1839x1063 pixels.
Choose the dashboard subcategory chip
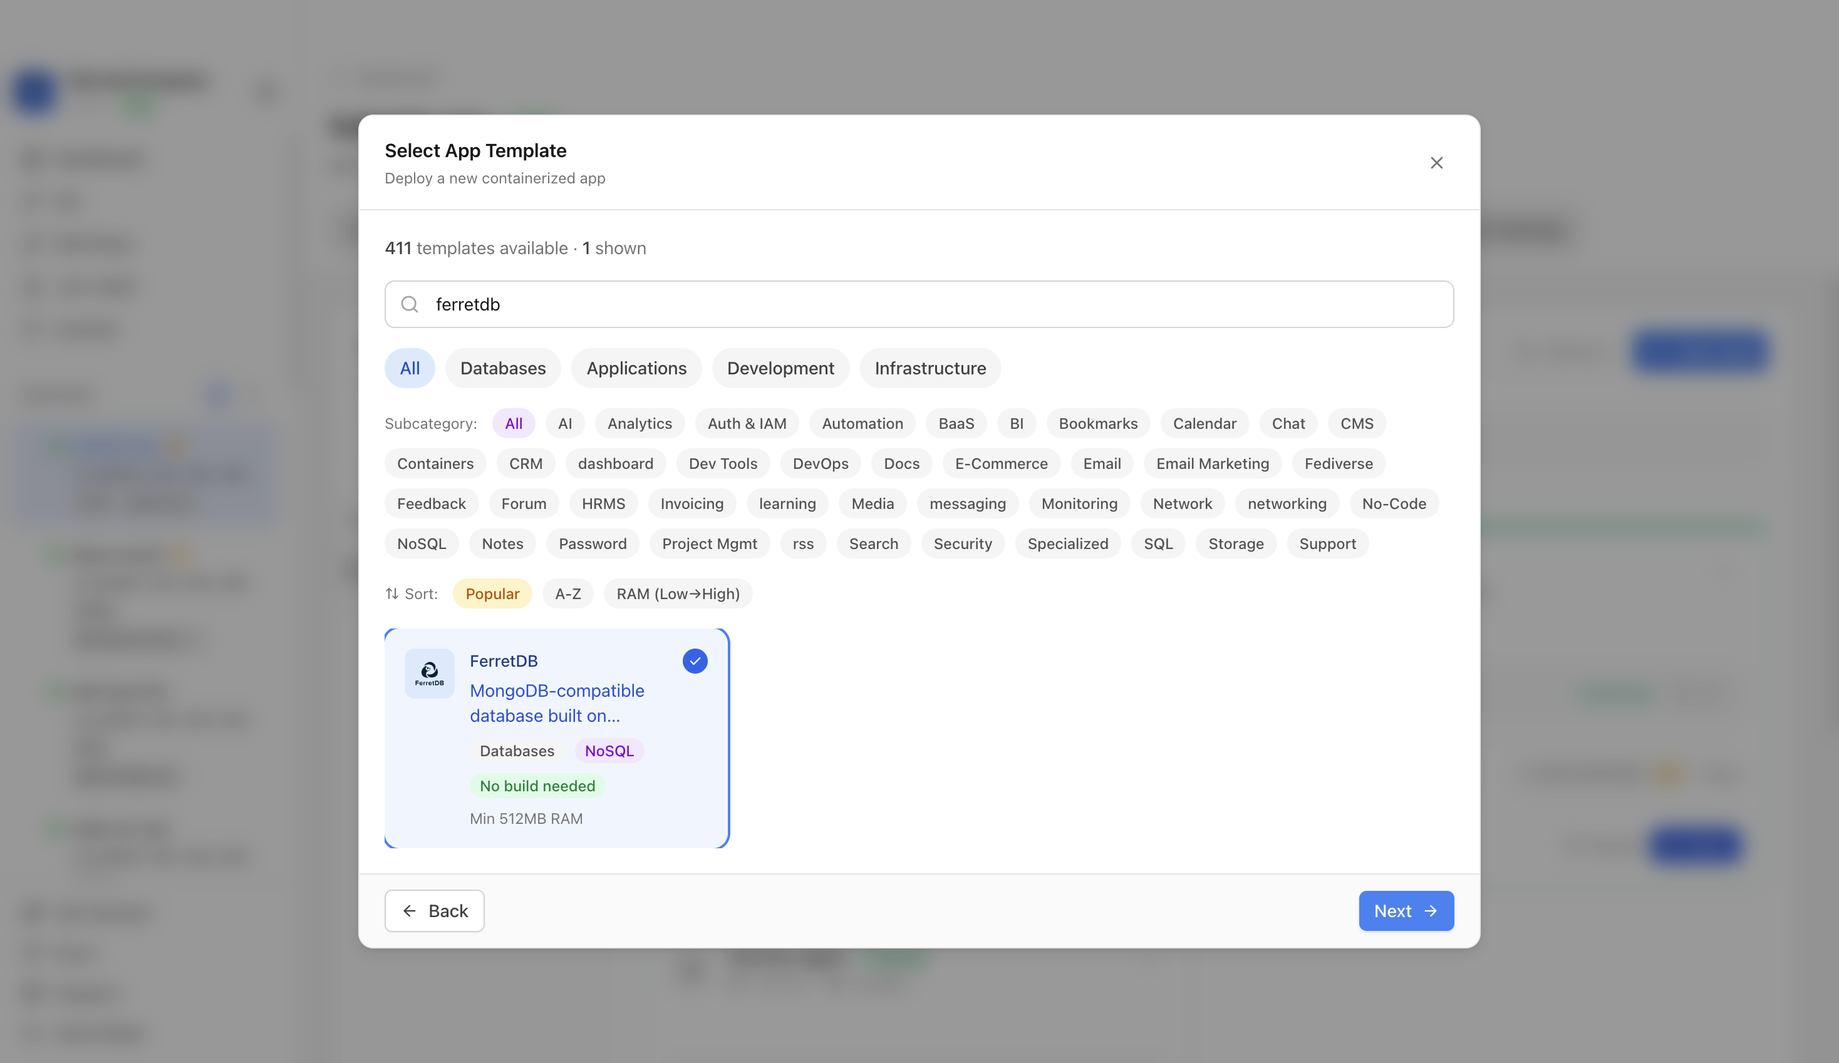click(615, 464)
